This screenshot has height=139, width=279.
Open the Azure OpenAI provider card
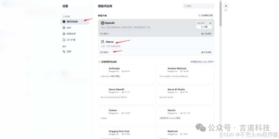point(127,95)
